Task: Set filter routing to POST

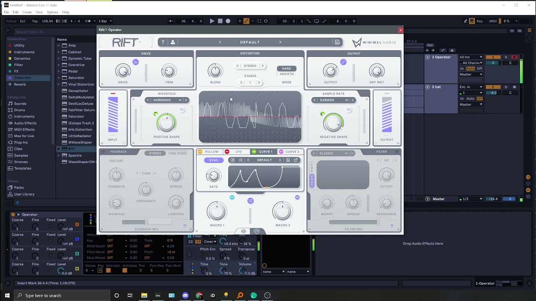Action: [x=312, y=181]
